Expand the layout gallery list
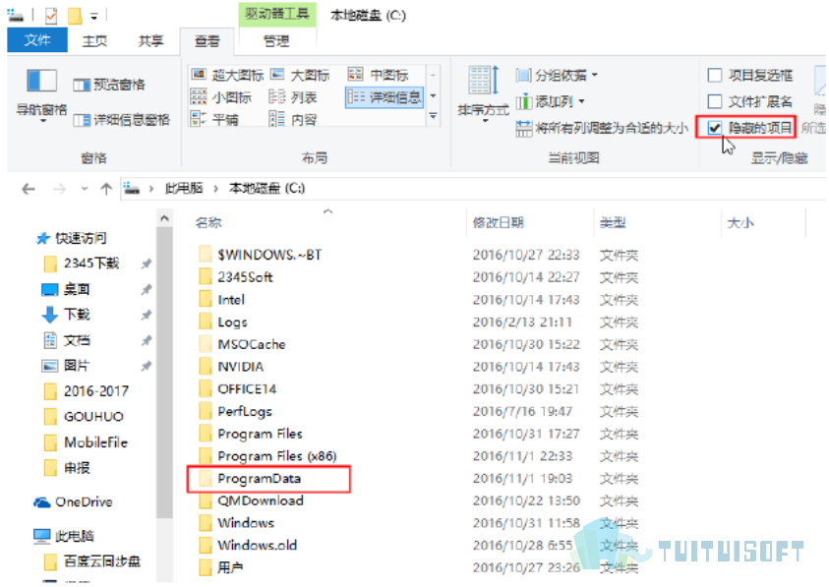Screen dimensions: 829x587 tap(433, 116)
